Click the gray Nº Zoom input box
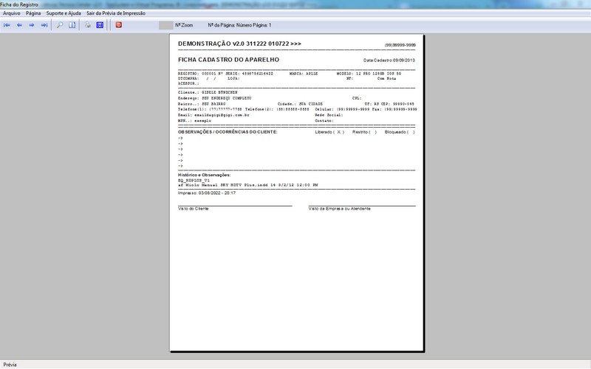 (165, 25)
